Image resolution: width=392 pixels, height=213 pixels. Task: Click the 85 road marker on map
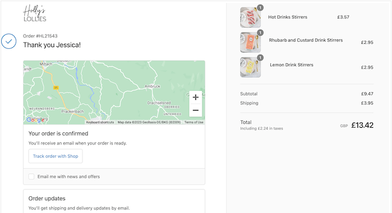56,88
